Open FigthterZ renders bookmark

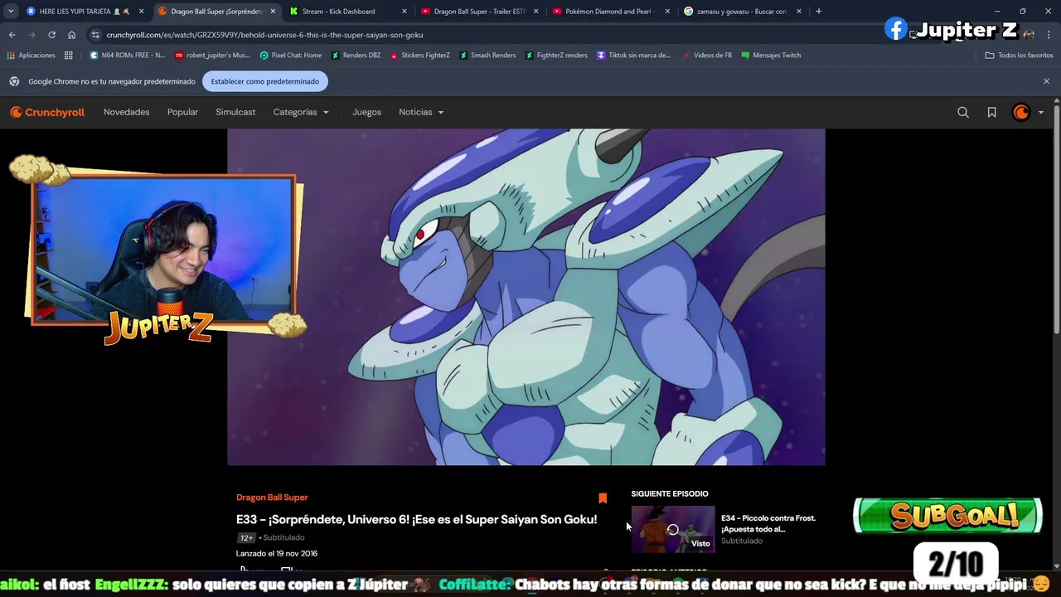click(555, 56)
